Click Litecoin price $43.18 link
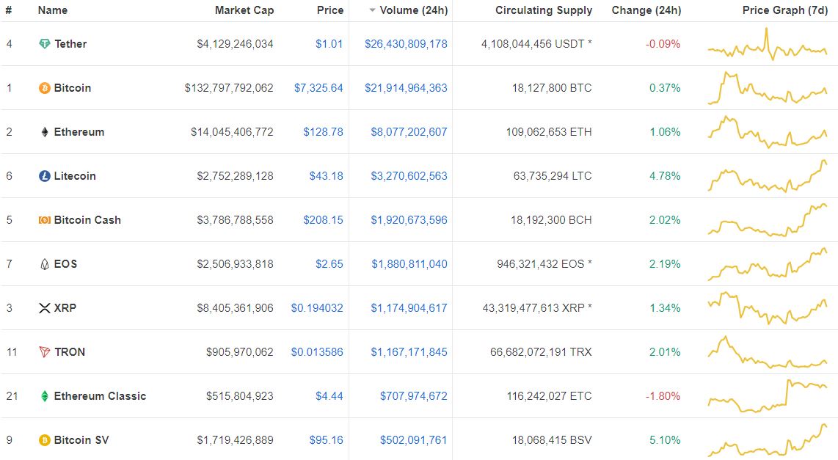Image resolution: width=838 pixels, height=460 pixels. coord(326,176)
